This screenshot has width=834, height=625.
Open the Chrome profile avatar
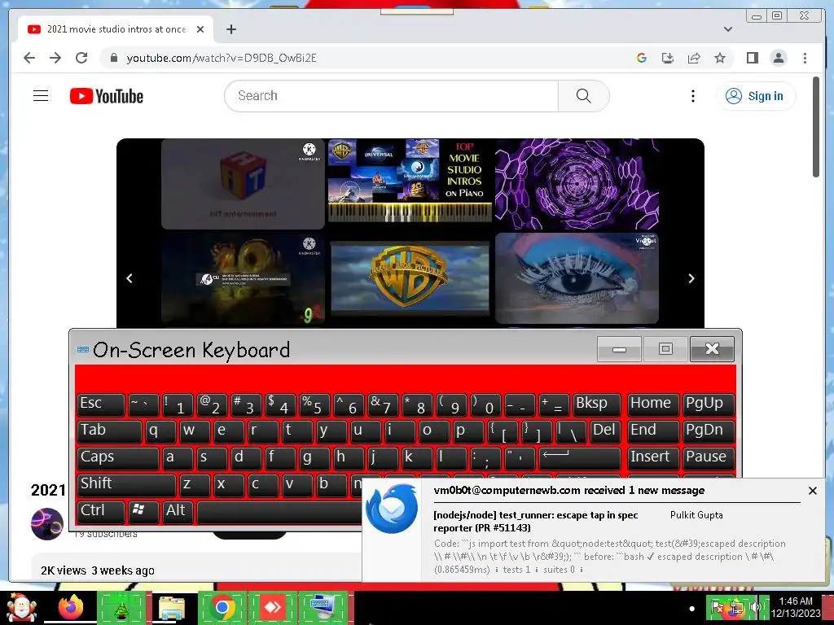778,58
